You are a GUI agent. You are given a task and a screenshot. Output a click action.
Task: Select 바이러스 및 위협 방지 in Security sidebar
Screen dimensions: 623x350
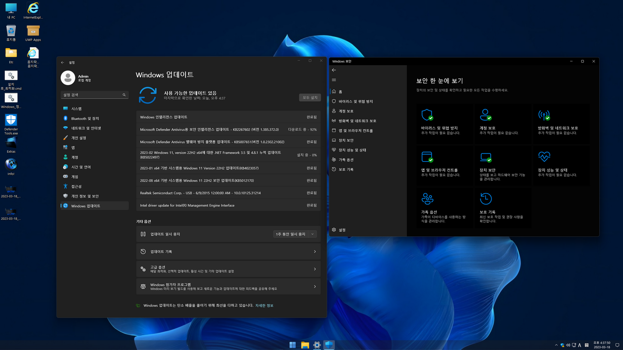(x=368, y=101)
